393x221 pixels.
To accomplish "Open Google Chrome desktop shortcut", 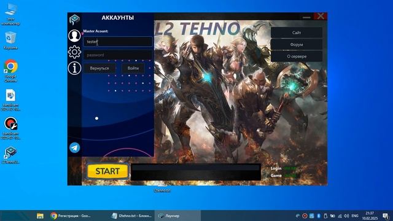I will [10, 71].
